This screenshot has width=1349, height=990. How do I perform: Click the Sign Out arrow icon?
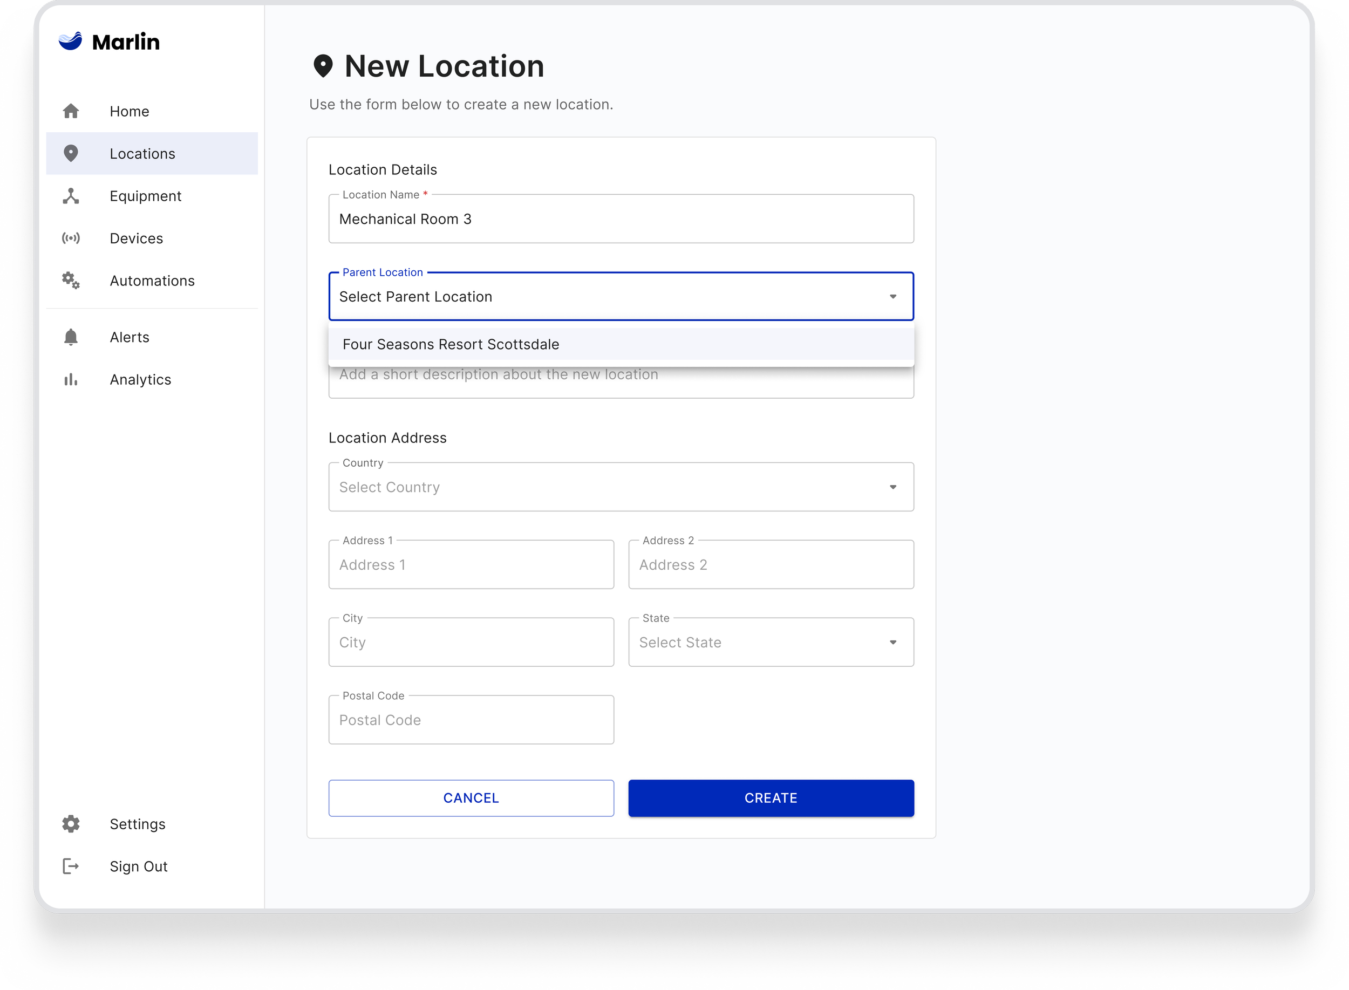coord(71,866)
